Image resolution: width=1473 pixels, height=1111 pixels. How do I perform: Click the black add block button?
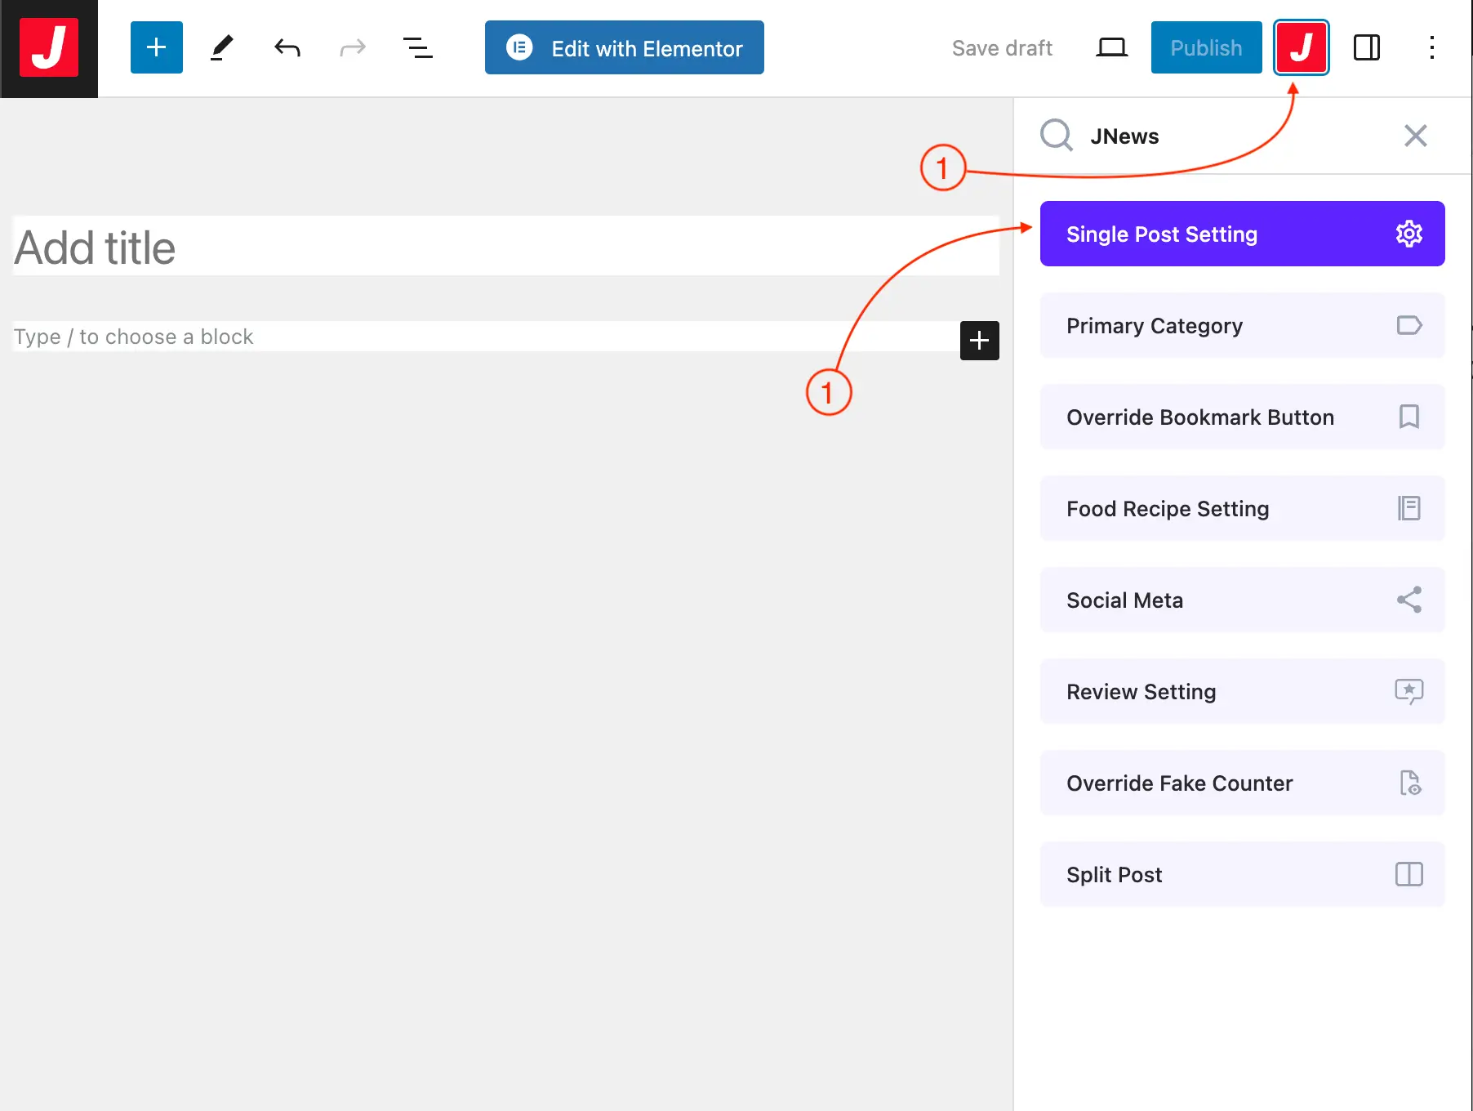(979, 340)
